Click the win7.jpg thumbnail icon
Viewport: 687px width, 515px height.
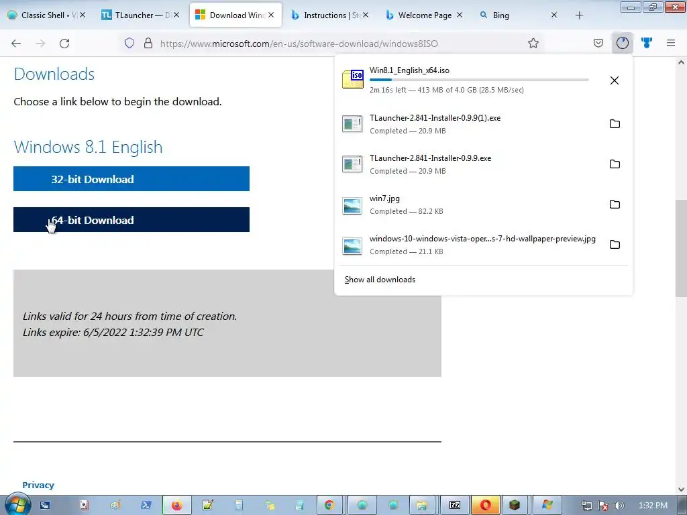[353, 205]
